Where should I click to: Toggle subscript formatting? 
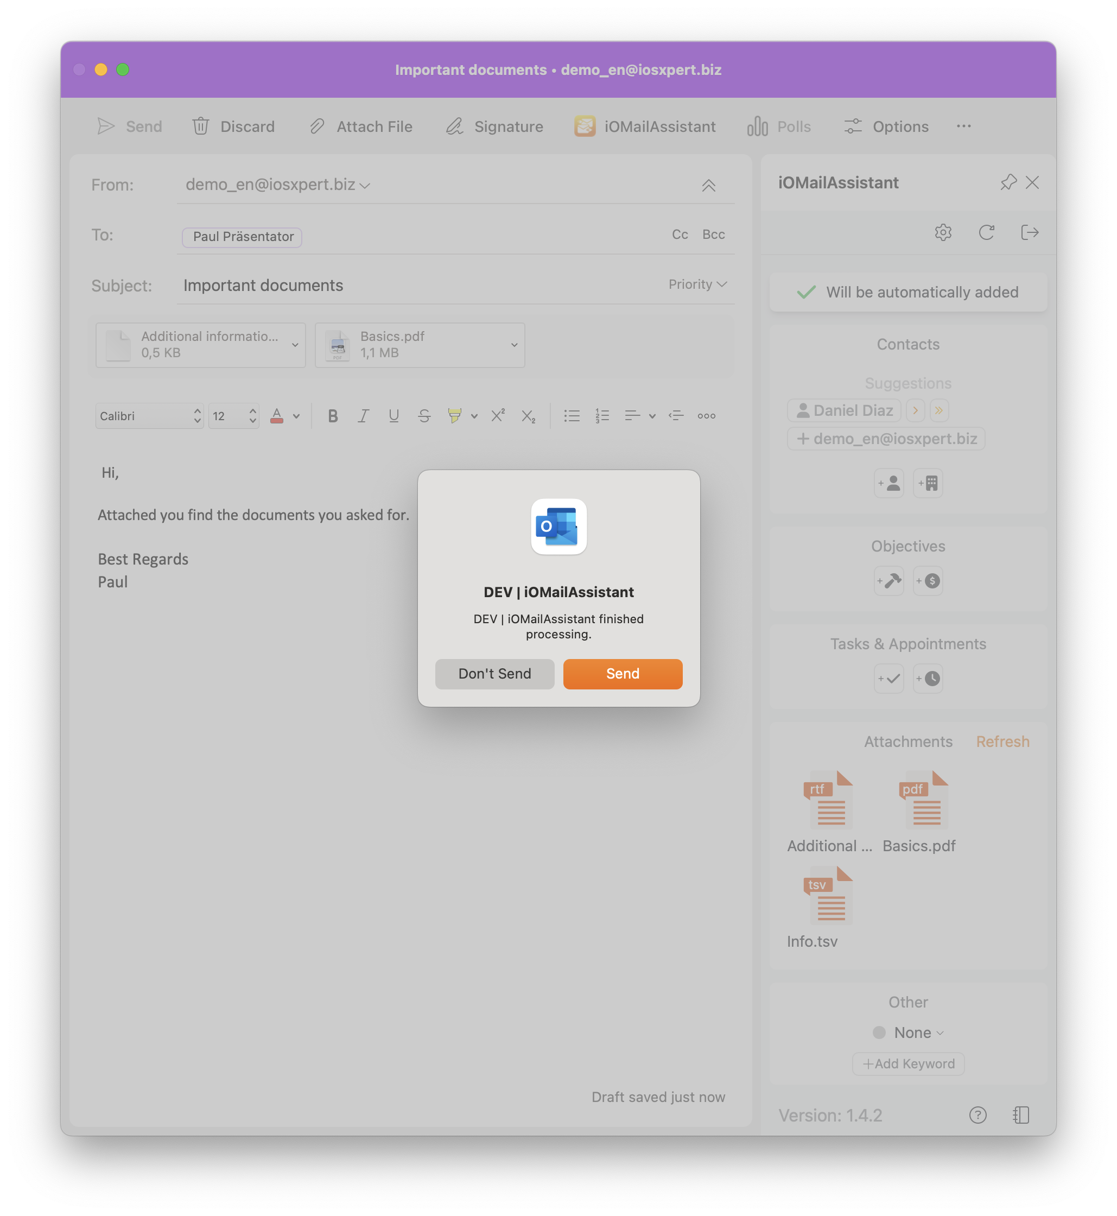pos(528,416)
